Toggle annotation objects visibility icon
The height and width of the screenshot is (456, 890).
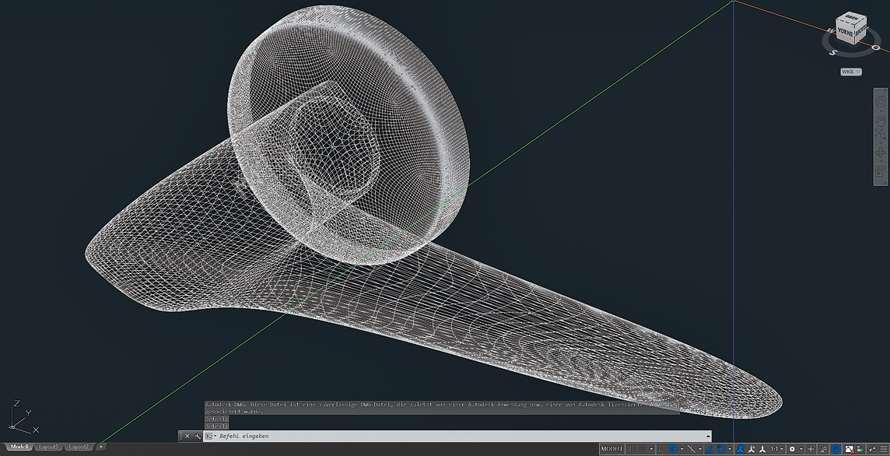pyautogui.click(x=740, y=449)
